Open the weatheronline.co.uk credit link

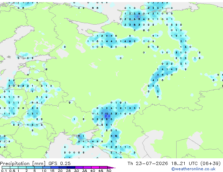click(x=193, y=169)
